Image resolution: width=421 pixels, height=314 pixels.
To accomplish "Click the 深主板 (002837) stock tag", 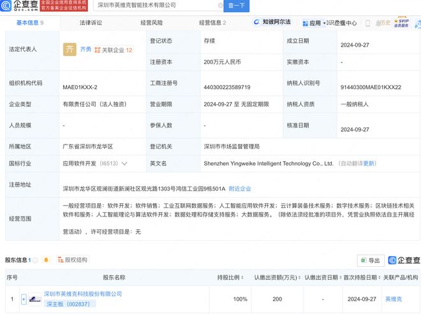I will [68, 304].
